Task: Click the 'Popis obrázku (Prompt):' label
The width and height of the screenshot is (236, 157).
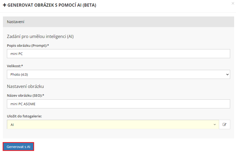Action: click(x=28, y=45)
